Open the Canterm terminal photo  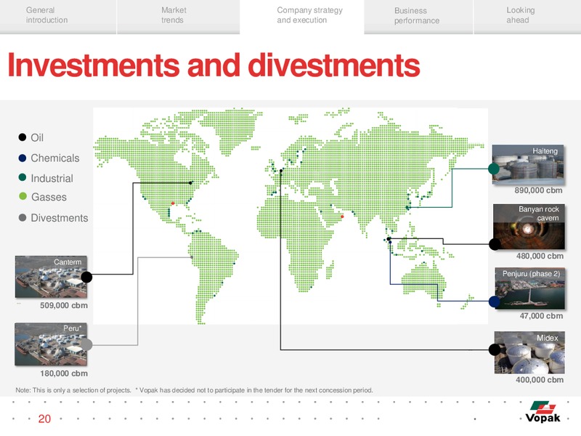tap(51, 277)
